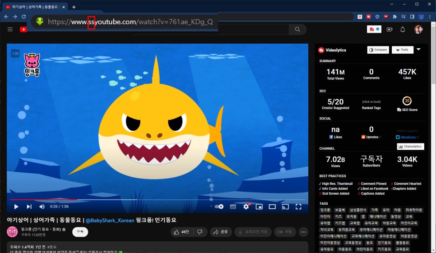The height and width of the screenshot is (253, 436).
Task: Like the video (45만)
Action: [181, 232]
